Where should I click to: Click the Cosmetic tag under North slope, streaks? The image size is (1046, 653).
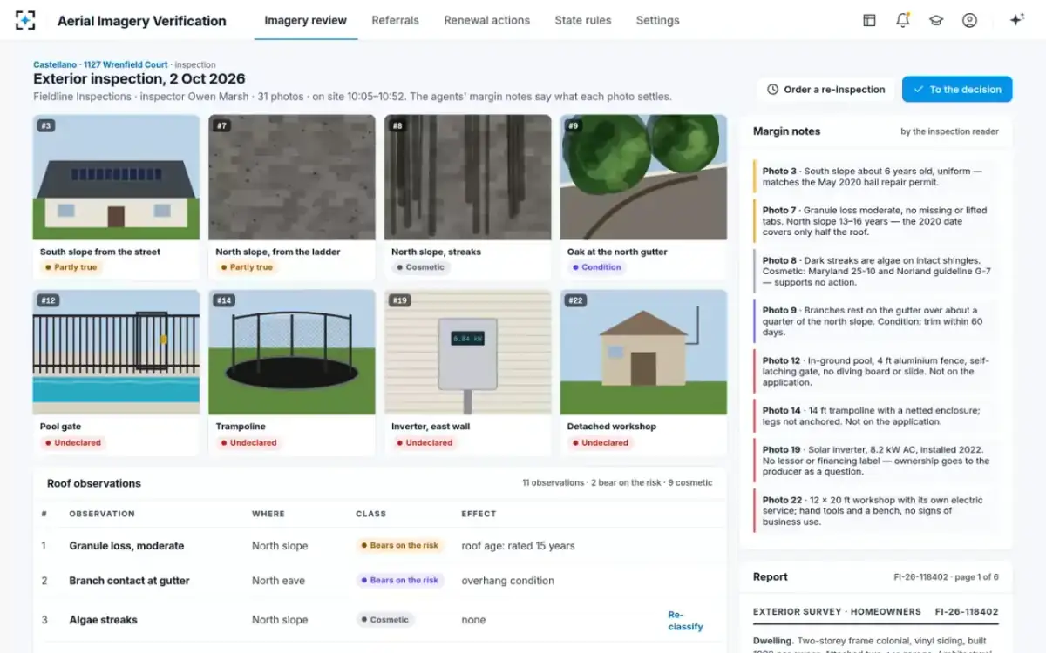pyautogui.click(x=420, y=267)
